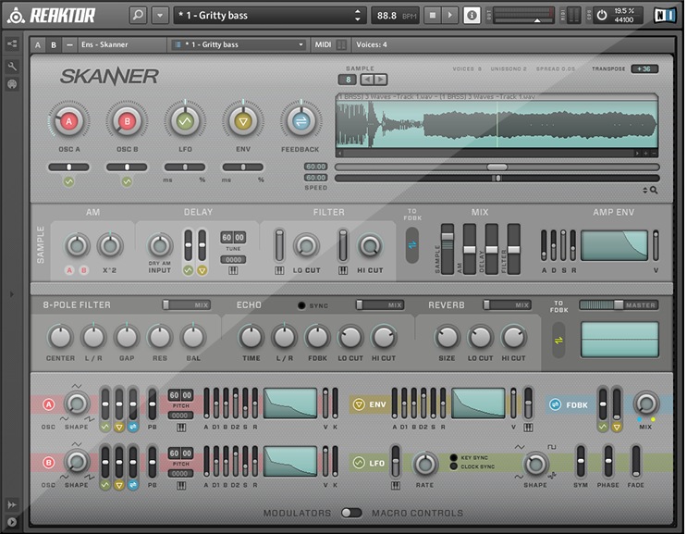Click the AM X^2 knob
Screen dimensions: 687x534
109,246
